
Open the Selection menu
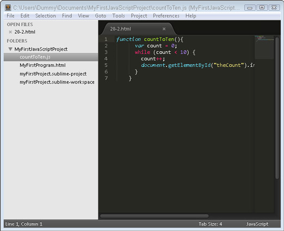(46, 16)
